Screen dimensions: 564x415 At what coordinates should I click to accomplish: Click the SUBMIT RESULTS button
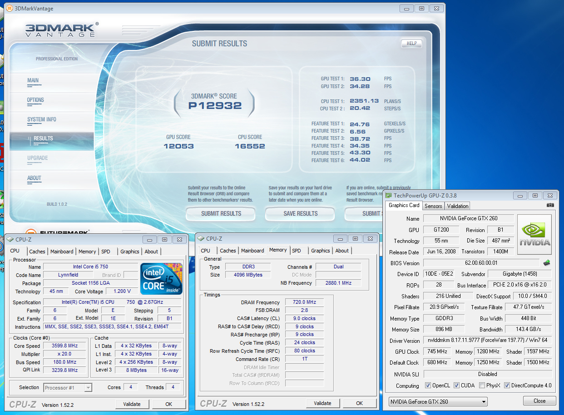[x=221, y=213]
